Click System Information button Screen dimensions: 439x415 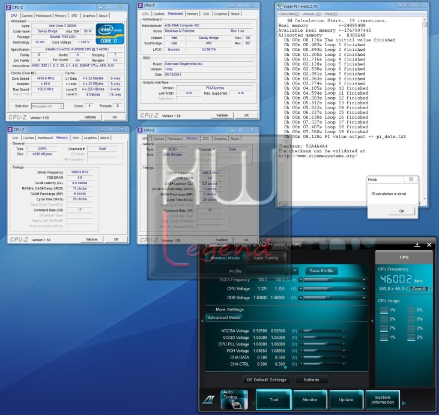pyautogui.click(x=383, y=399)
